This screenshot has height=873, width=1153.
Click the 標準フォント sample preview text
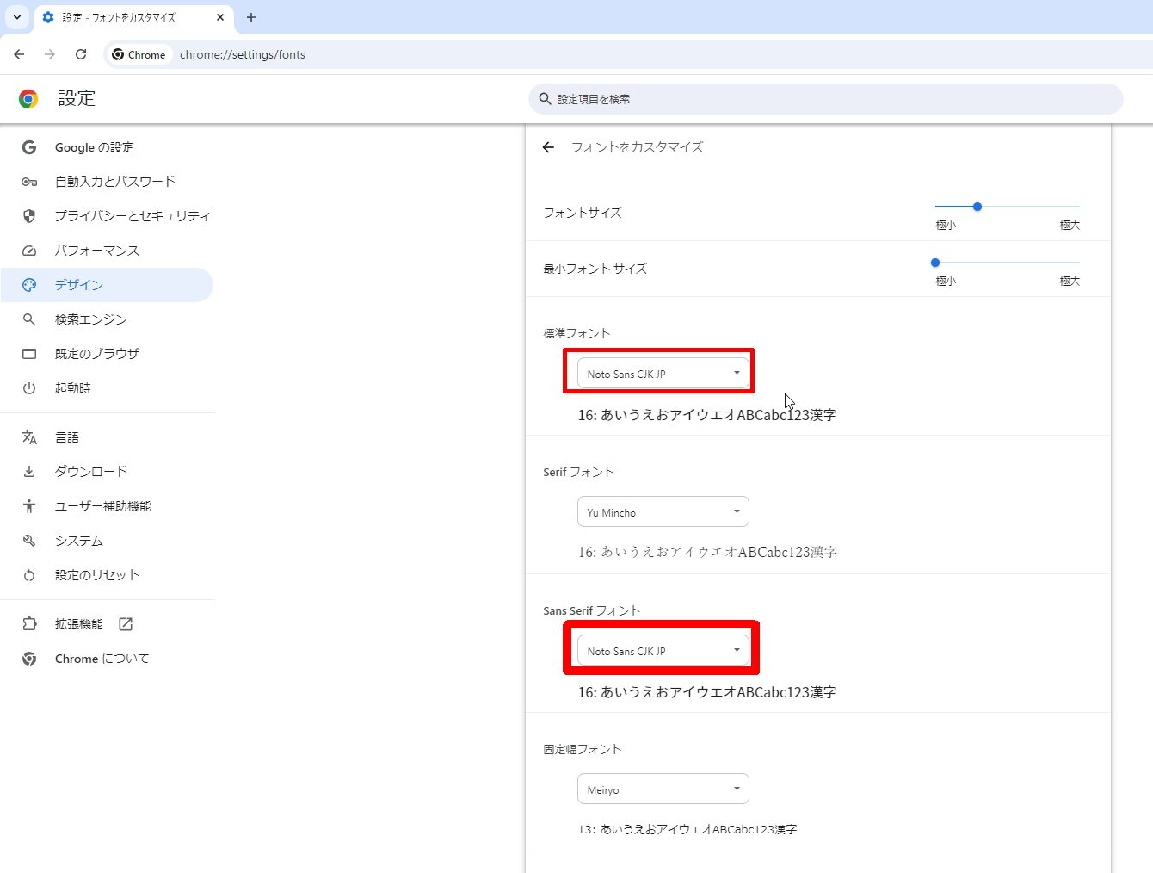[707, 415]
